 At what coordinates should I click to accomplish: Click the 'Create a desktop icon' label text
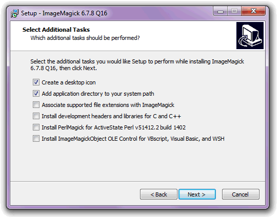click(69, 82)
